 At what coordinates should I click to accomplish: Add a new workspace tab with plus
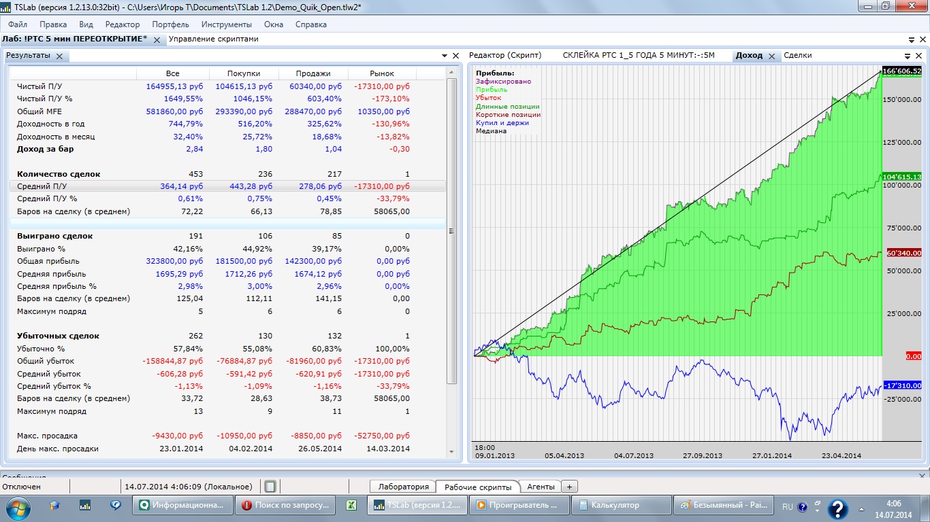pos(570,487)
